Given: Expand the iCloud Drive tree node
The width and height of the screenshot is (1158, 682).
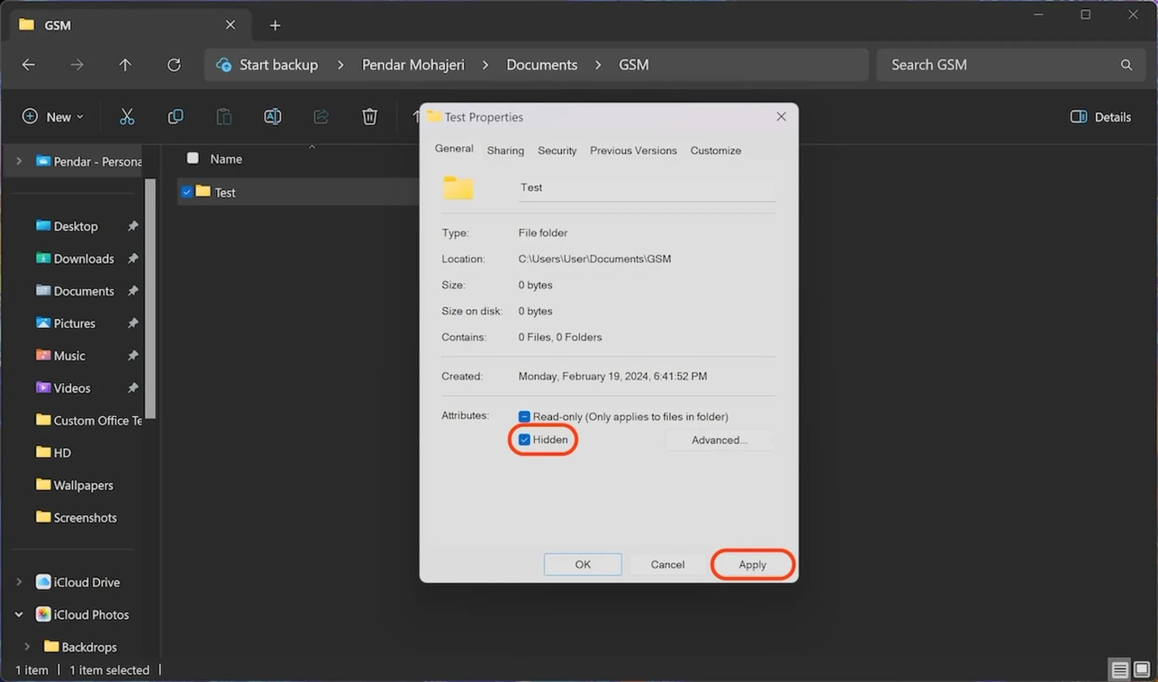Looking at the screenshot, I should coord(19,582).
